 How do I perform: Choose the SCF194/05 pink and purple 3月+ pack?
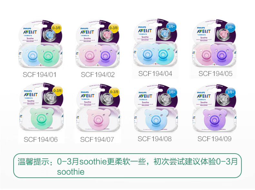point(214,43)
